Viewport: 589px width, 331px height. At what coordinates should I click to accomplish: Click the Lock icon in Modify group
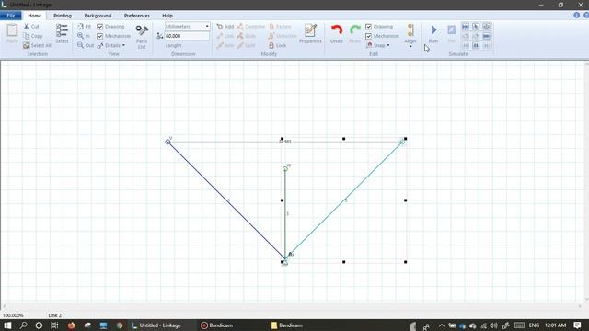[x=271, y=45]
